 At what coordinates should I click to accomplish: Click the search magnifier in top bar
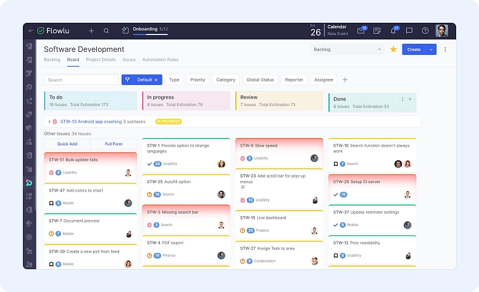click(106, 31)
